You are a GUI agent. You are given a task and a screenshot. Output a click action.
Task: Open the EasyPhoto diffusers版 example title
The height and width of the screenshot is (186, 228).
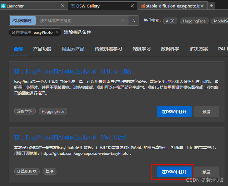click(73, 72)
